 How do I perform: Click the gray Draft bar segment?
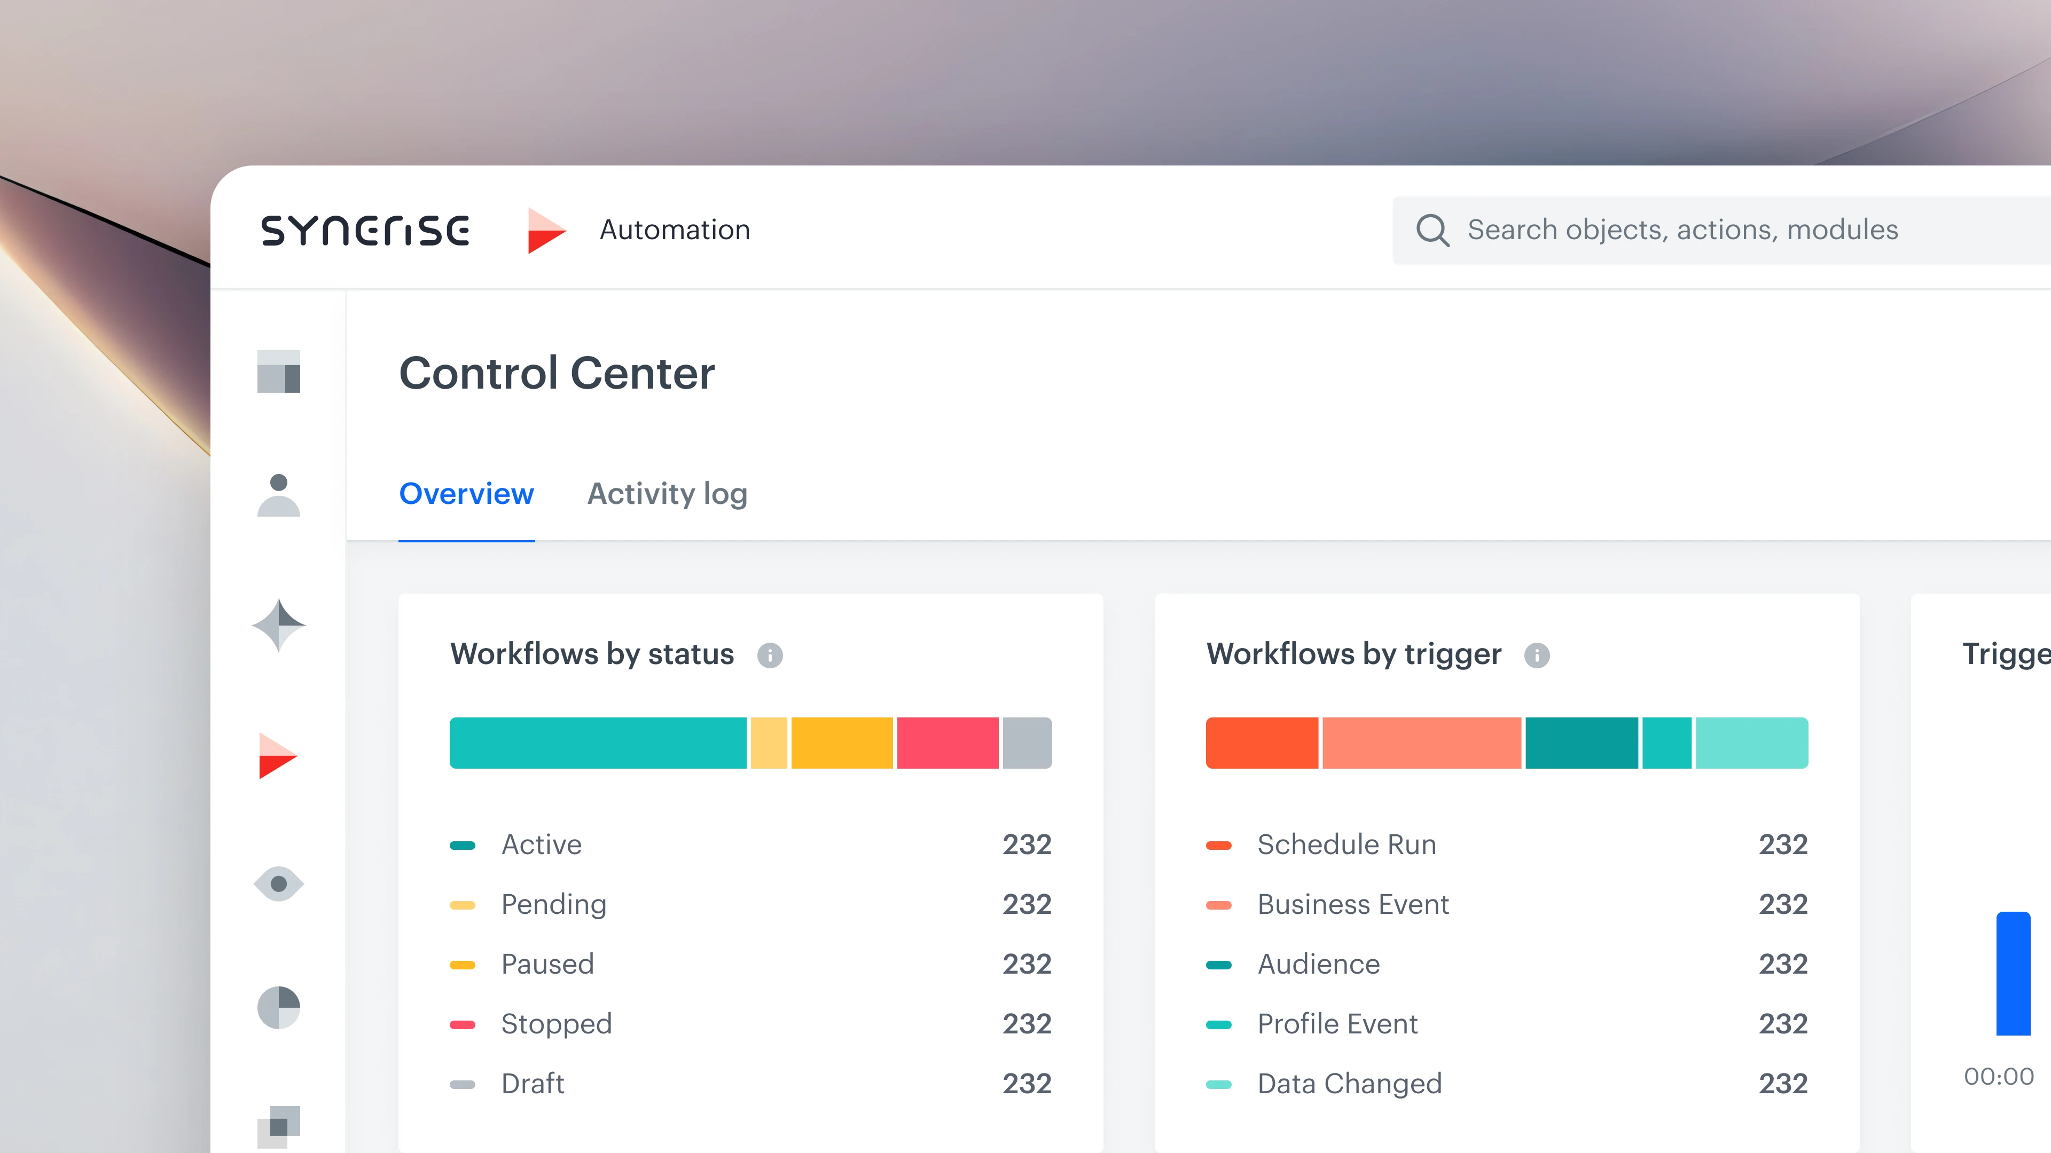point(1027,743)
